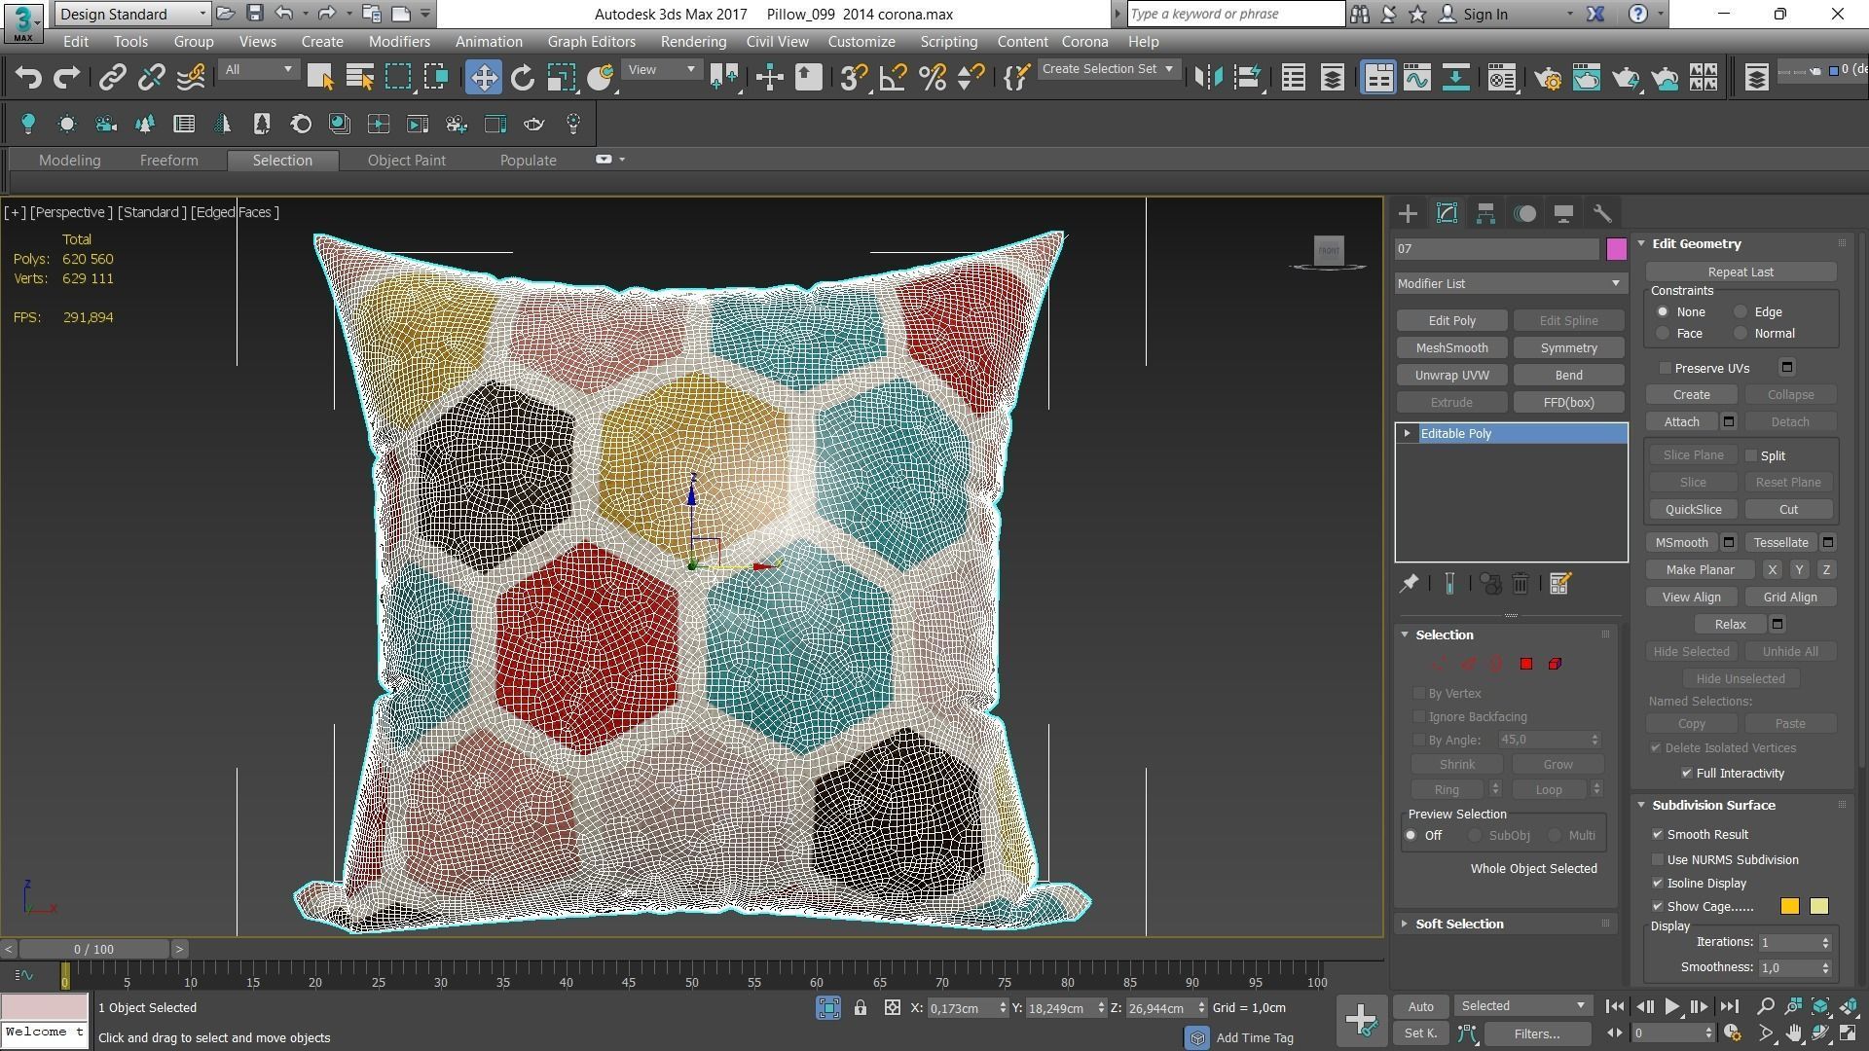
Task: Open the Hierarchy command panel tab
Action: [1485, 214]
